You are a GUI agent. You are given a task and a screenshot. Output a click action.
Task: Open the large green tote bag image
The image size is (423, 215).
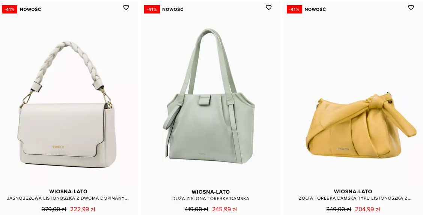point(209,96)
